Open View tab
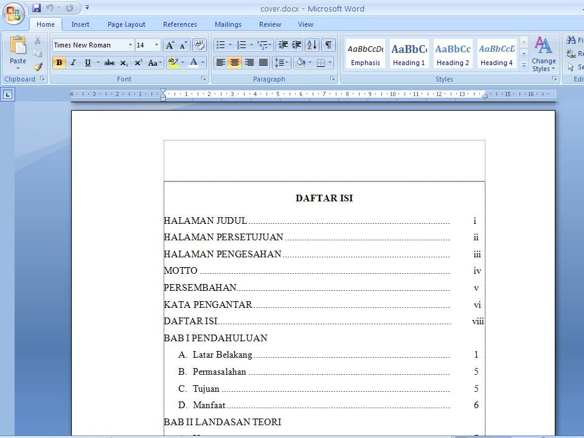 [x=305, y=24]
